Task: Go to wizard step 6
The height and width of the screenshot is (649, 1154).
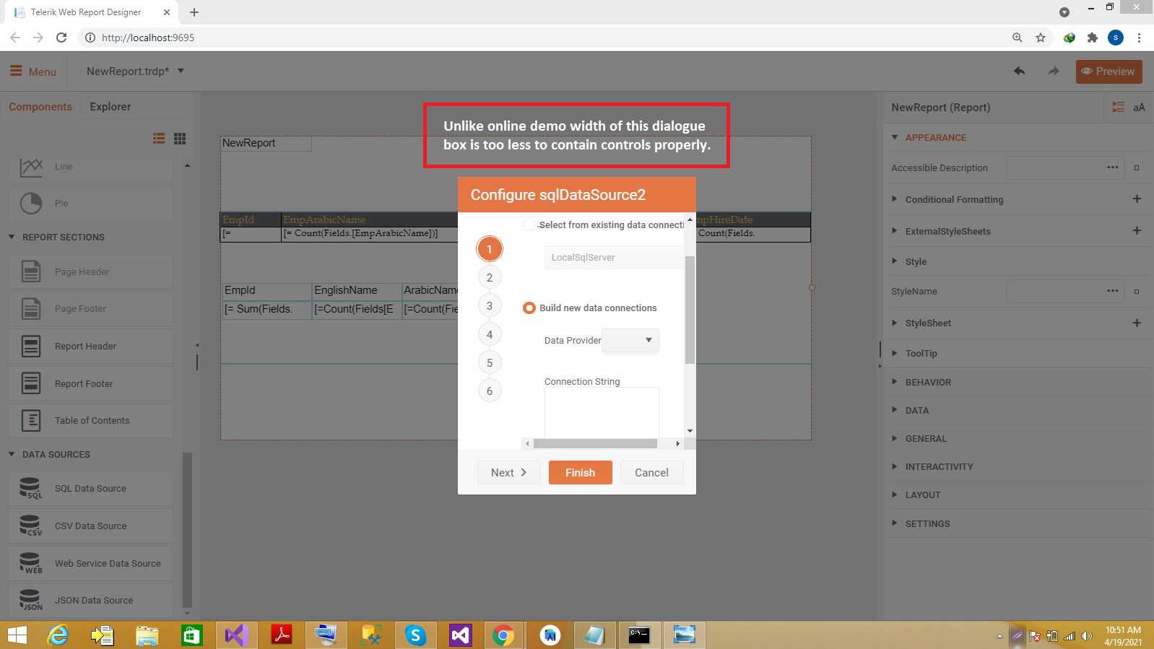Action: tap(490, 391)
